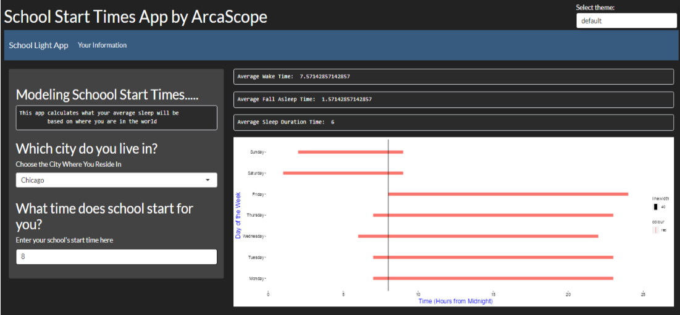The image size is (680, 315).
Task: Switch to the School Light App tab
Action: tap(38, 46)
